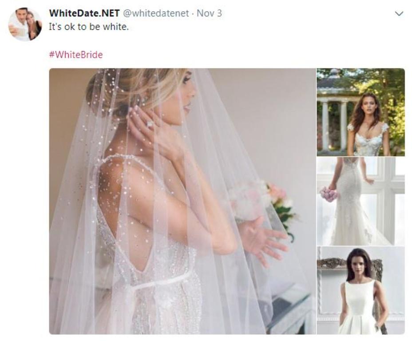Open the @whitedatenet handle
This screenshot has width=412, height=341.
[156, 13]
